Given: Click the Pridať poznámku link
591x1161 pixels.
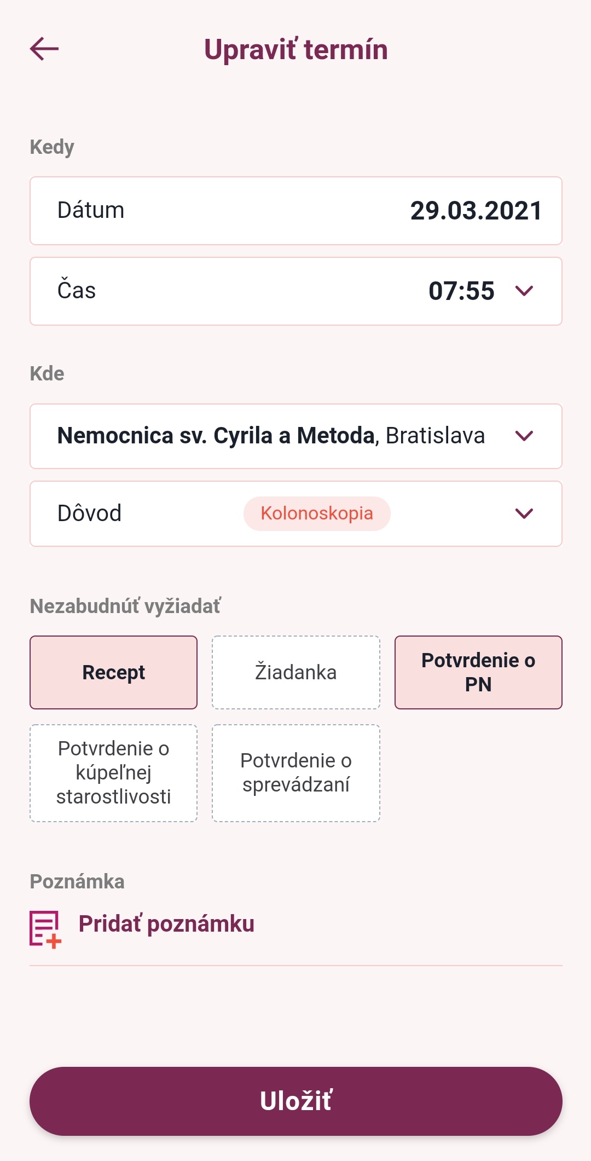Looking at the screenshot, I should pyautogui.click(x=166, y=924).
